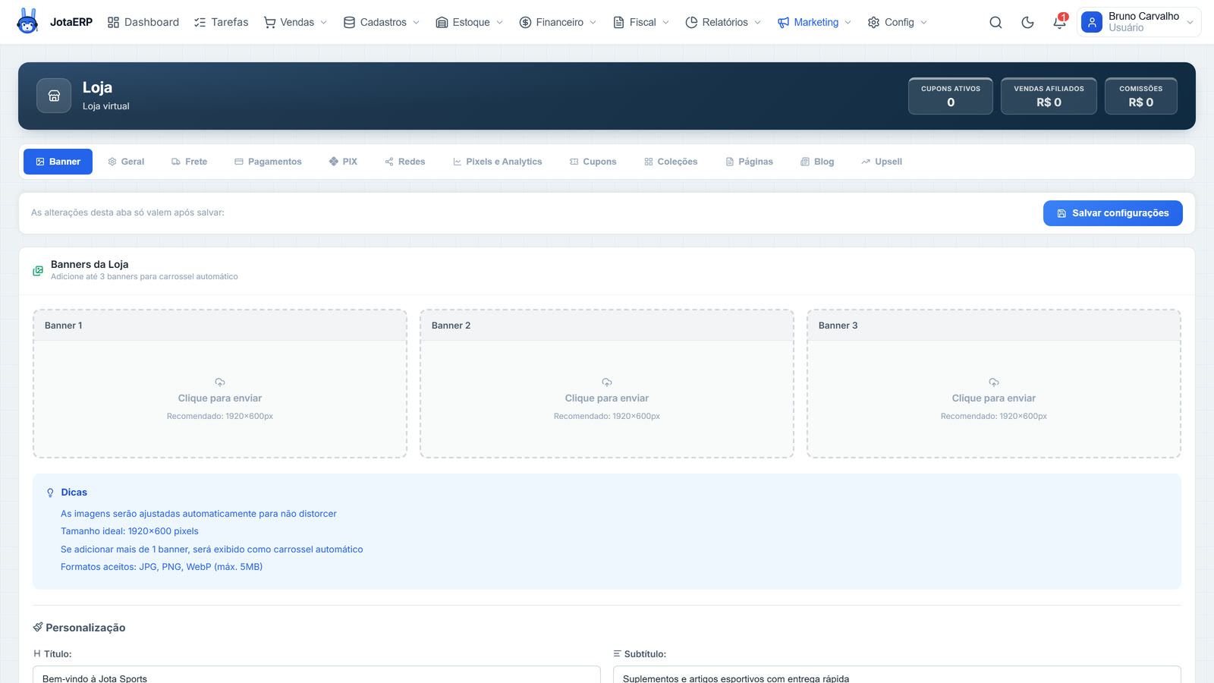Click the Comissões stat card
The image size is (1214, 683).
pos(1141,96)
